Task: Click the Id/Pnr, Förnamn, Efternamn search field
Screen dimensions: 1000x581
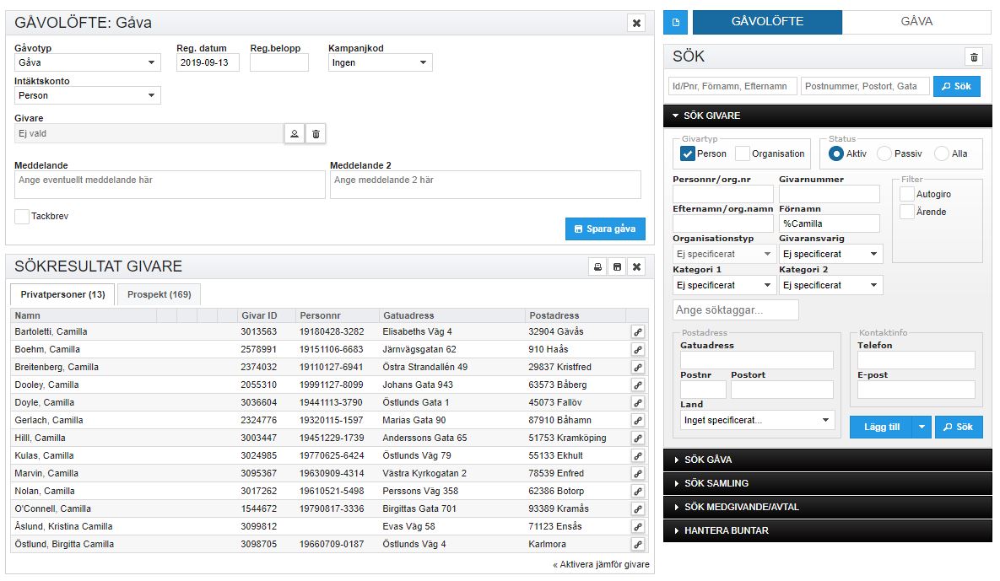Action: (732, 86)
